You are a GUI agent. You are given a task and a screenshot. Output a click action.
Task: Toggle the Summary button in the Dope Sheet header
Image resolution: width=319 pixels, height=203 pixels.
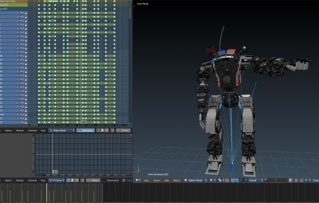86,130
